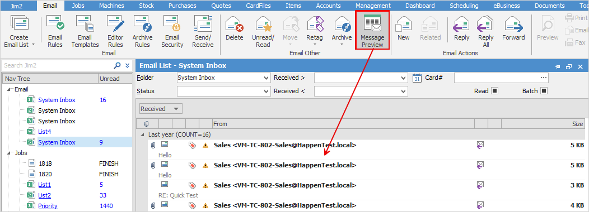
Task: Select System Inbox with 16 unread
Action: (57, 100)
